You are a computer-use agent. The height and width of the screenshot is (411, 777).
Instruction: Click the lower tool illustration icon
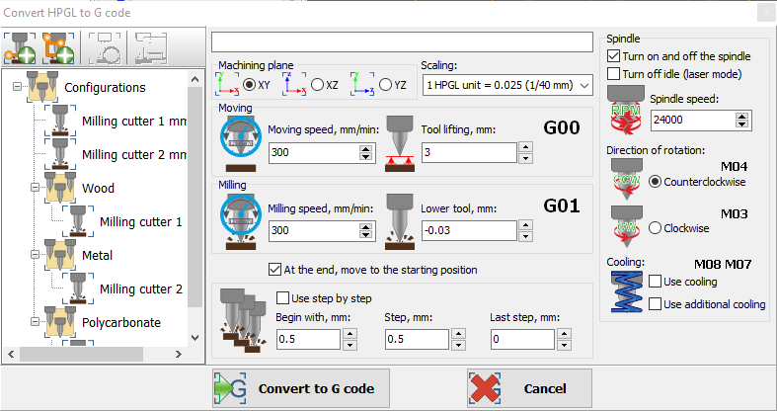[x=400, y=221]
